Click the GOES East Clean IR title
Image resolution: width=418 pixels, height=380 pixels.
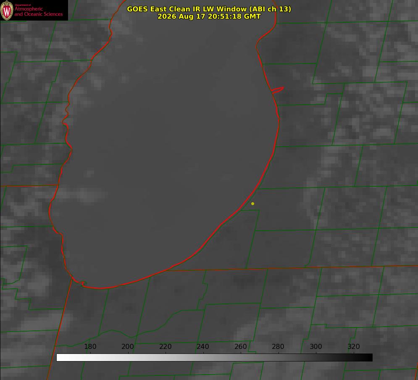pos(209,9)
